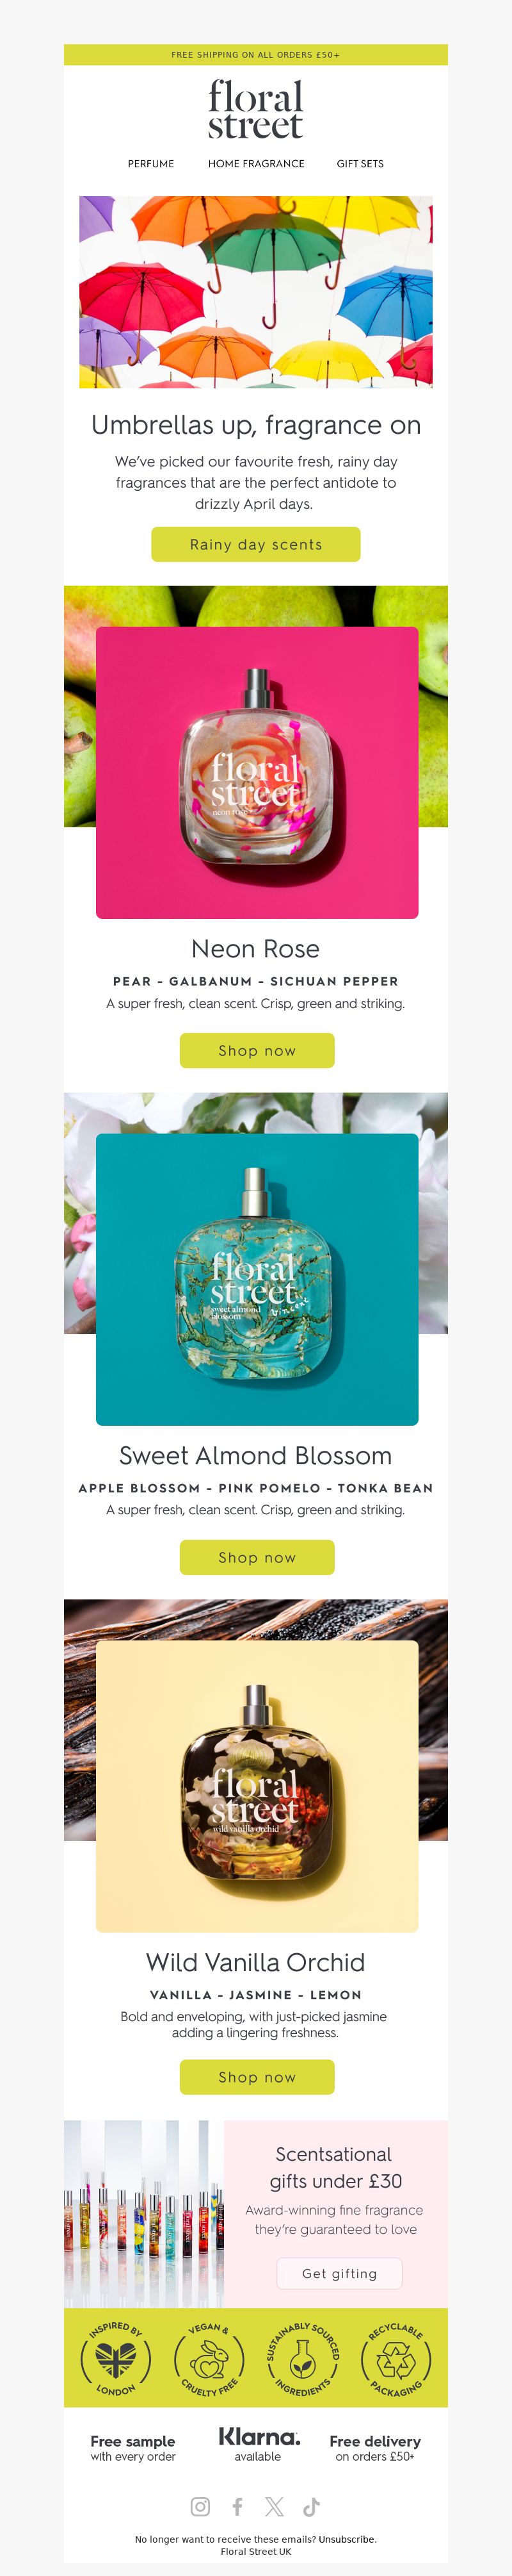Open the colorful umbrellas banner image

pos(255,292)
